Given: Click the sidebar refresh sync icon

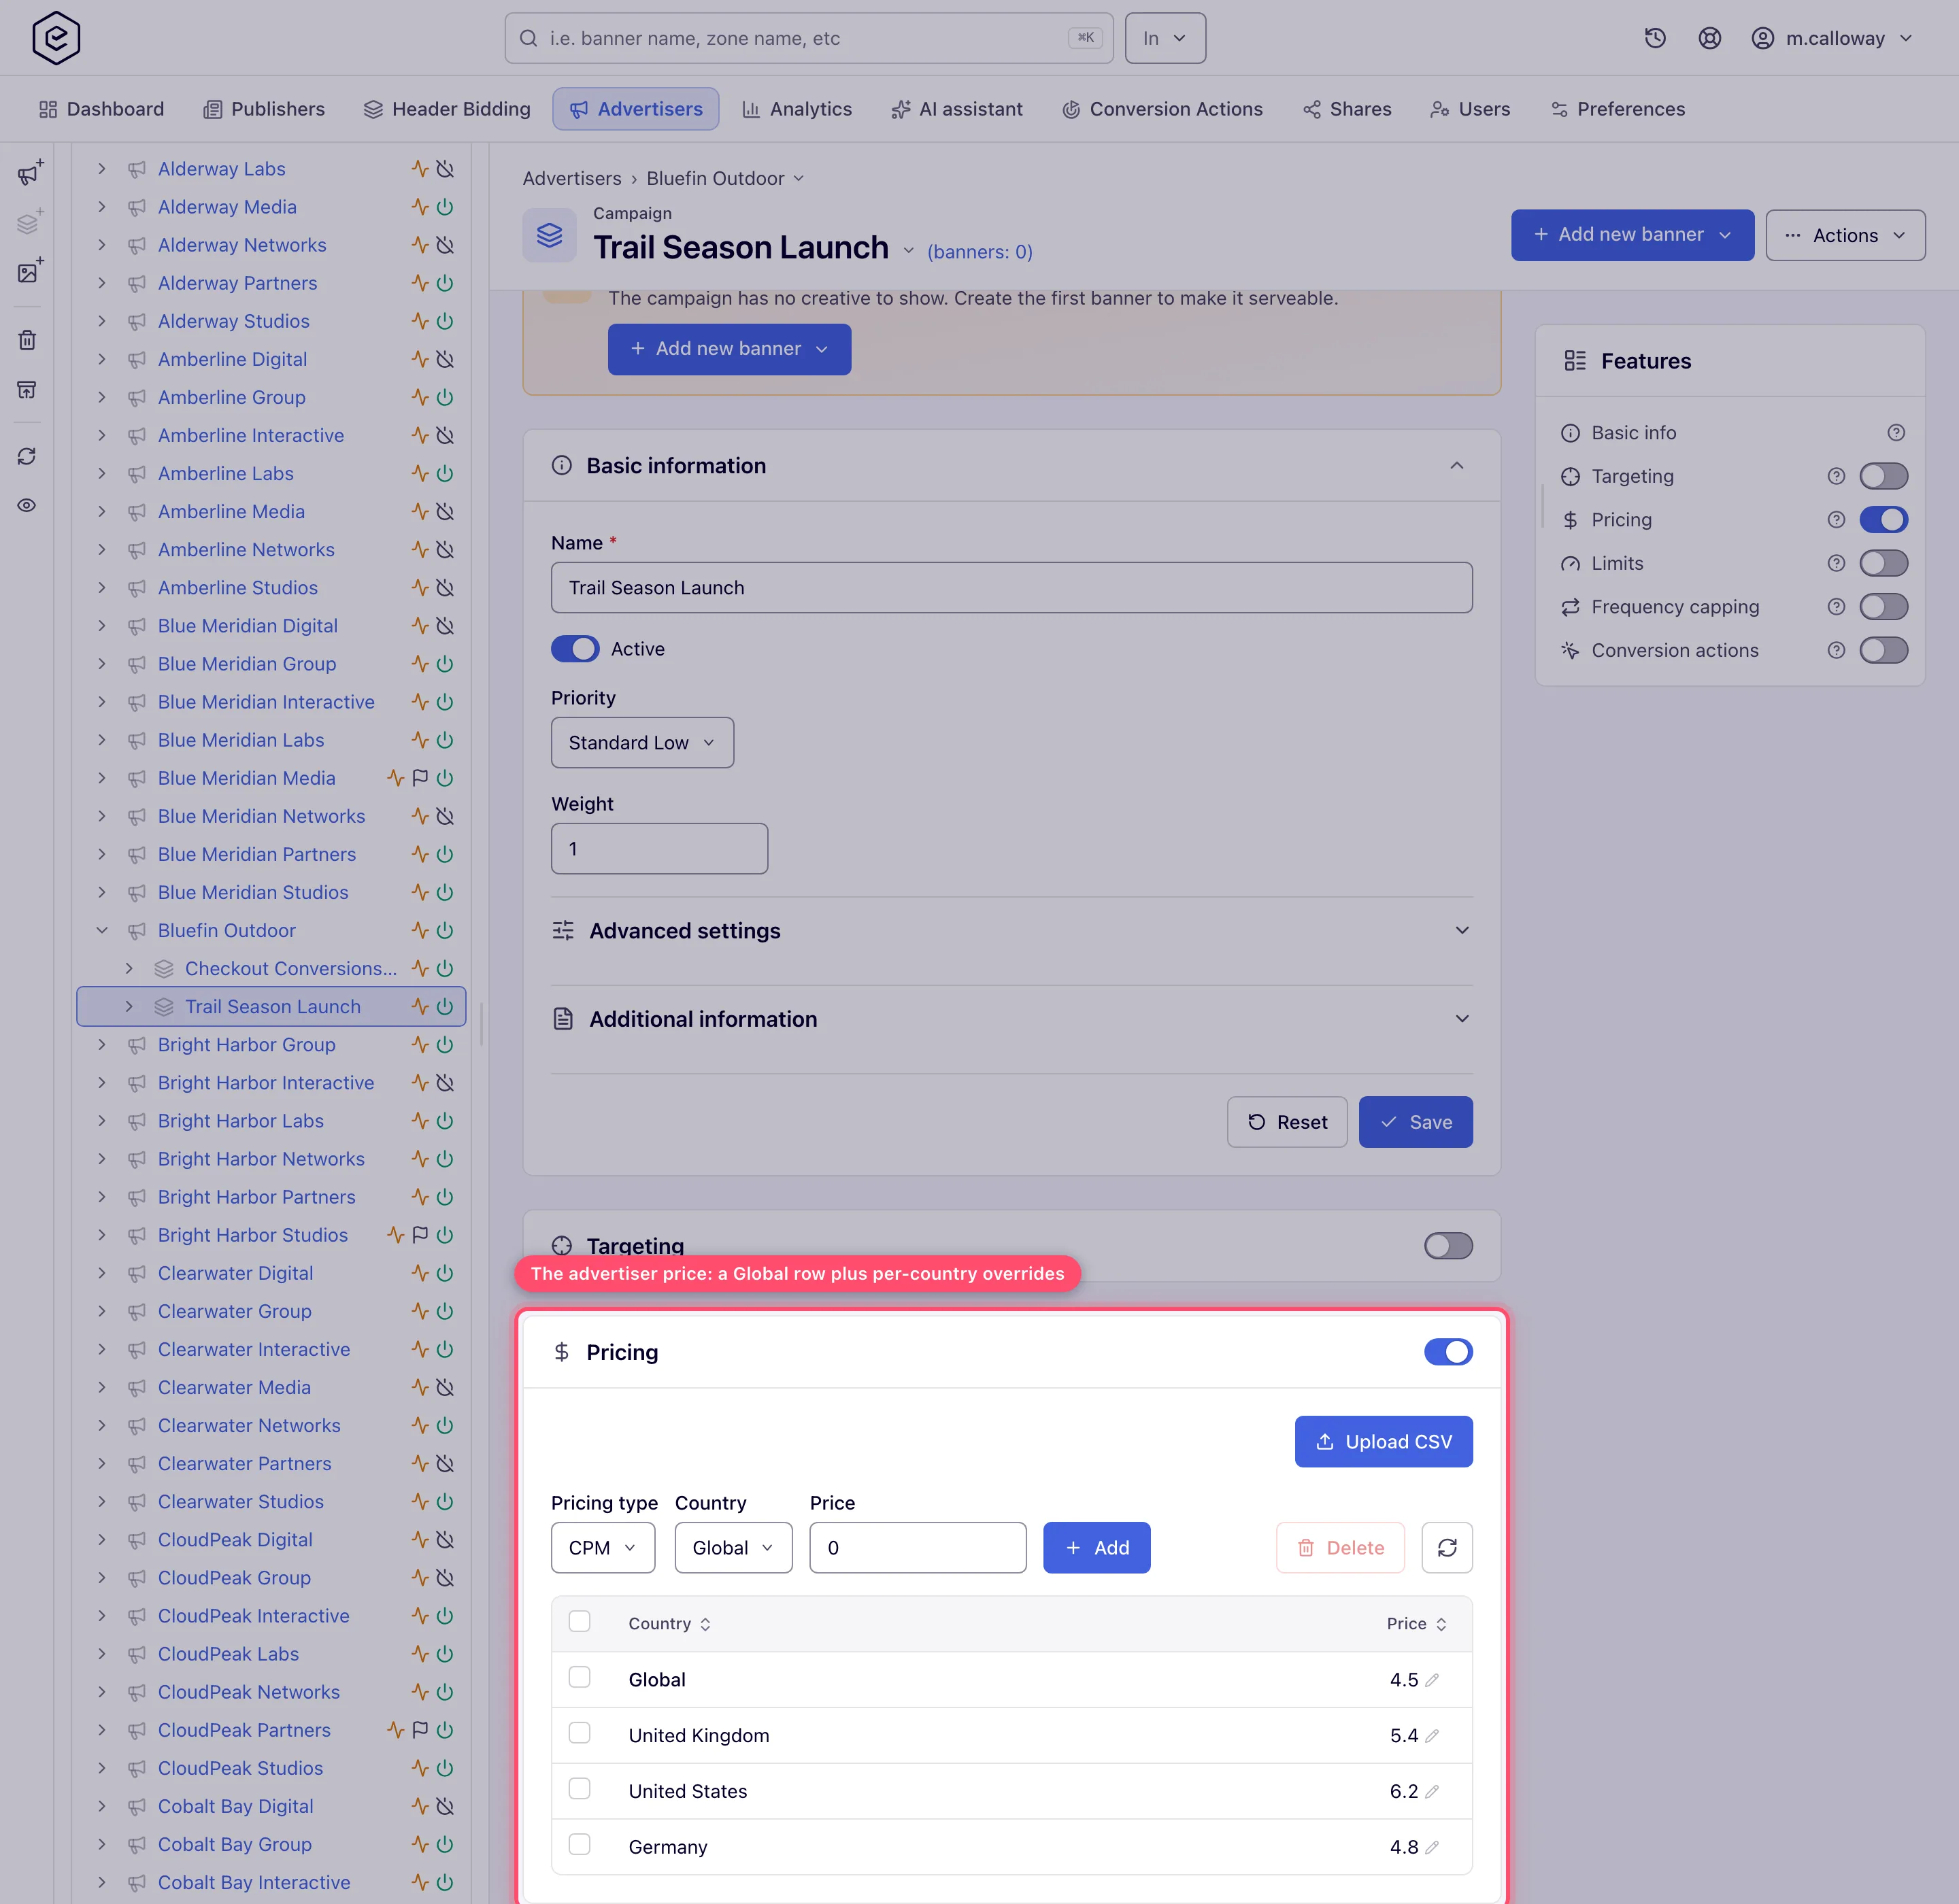Looking at the screenshot, I should click(x=27, y=456).
